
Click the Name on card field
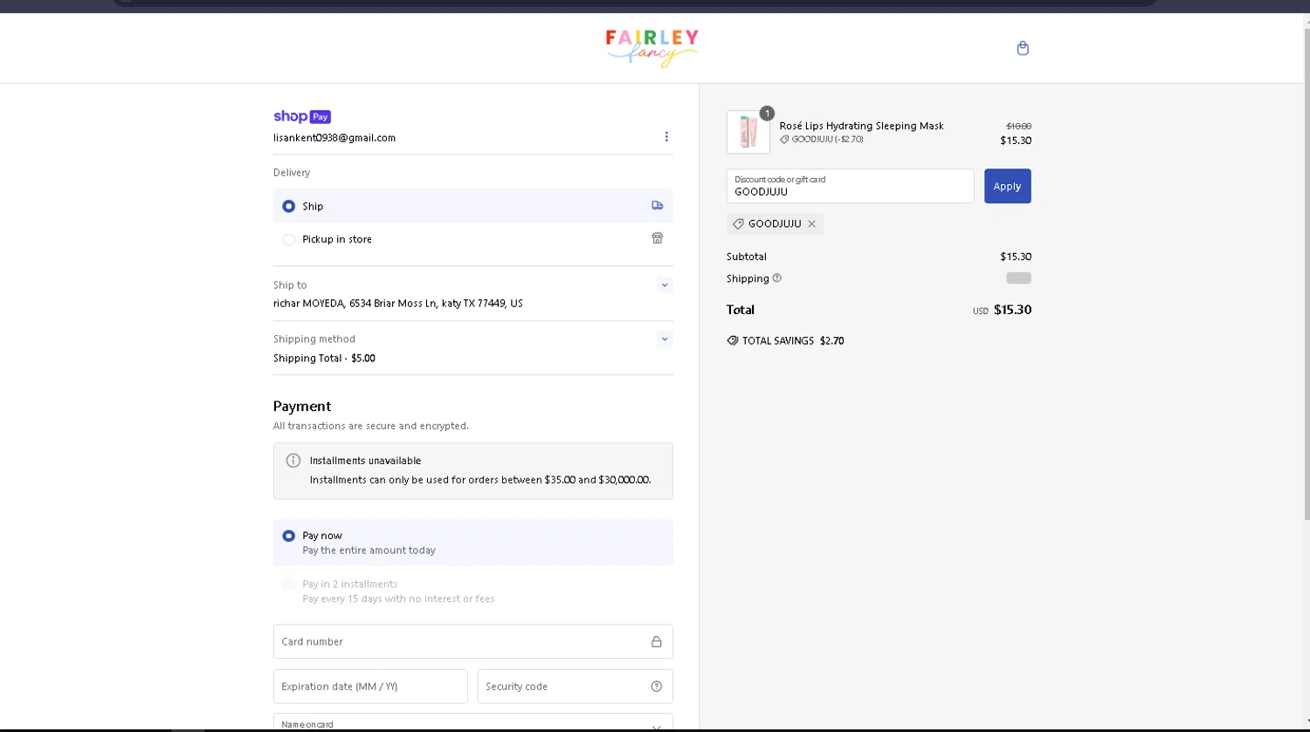pos(473,723)
